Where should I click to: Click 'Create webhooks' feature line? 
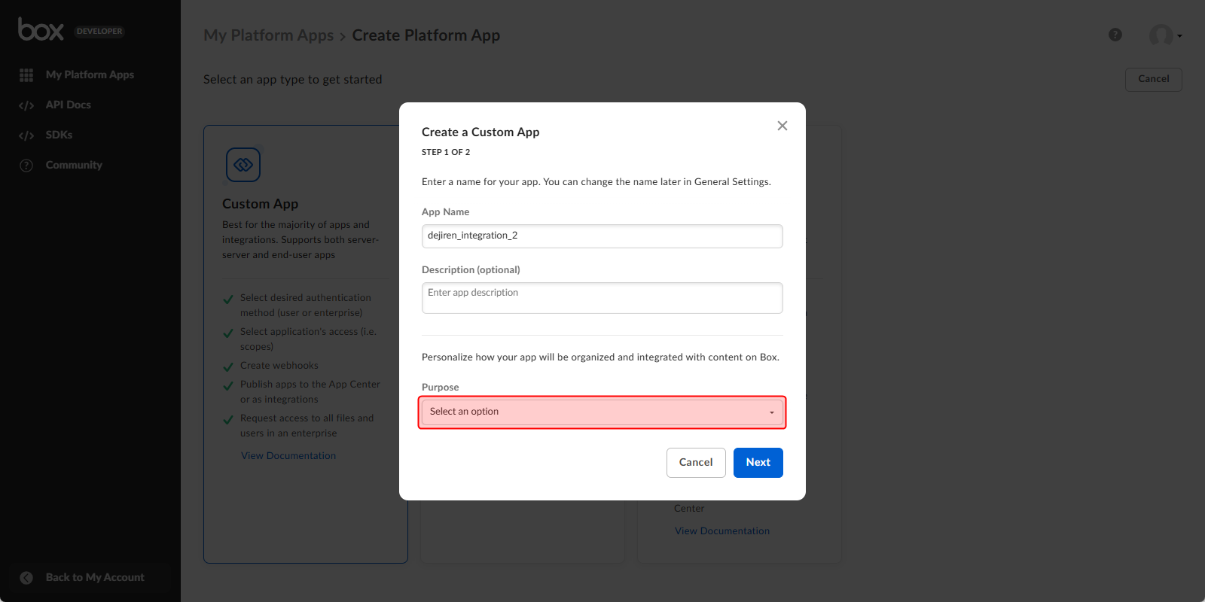coord(279,366)
